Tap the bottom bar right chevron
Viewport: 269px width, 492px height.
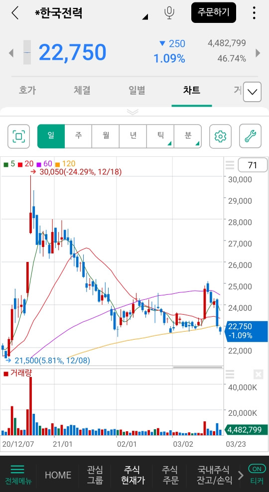[x=241, y=475]
